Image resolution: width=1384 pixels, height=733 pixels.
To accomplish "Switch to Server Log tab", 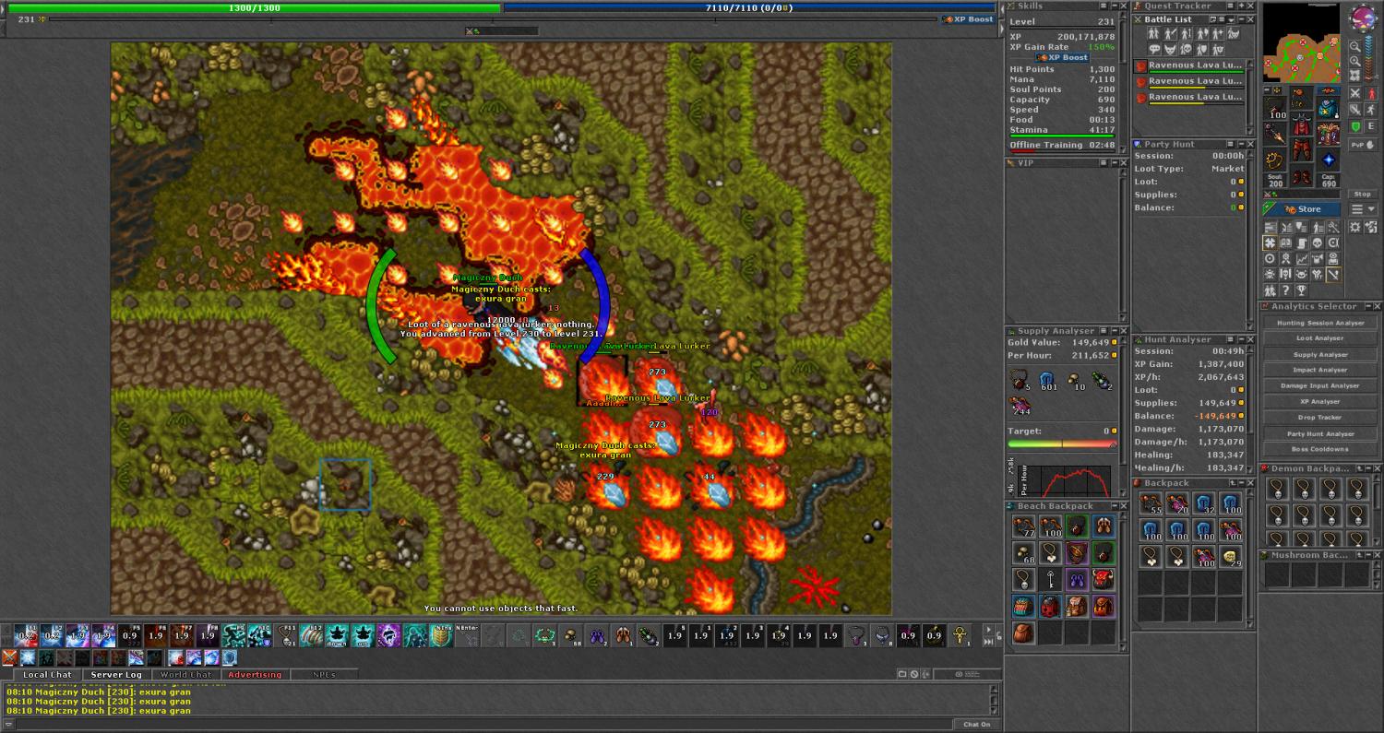I will click(x=116, y=675).
